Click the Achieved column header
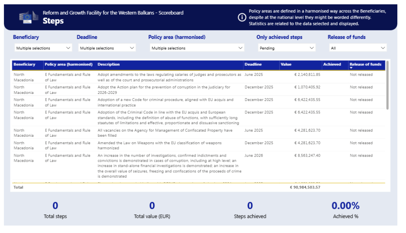Image resolution: width=406 pixels, height=233 pixels. pos(332,64)
